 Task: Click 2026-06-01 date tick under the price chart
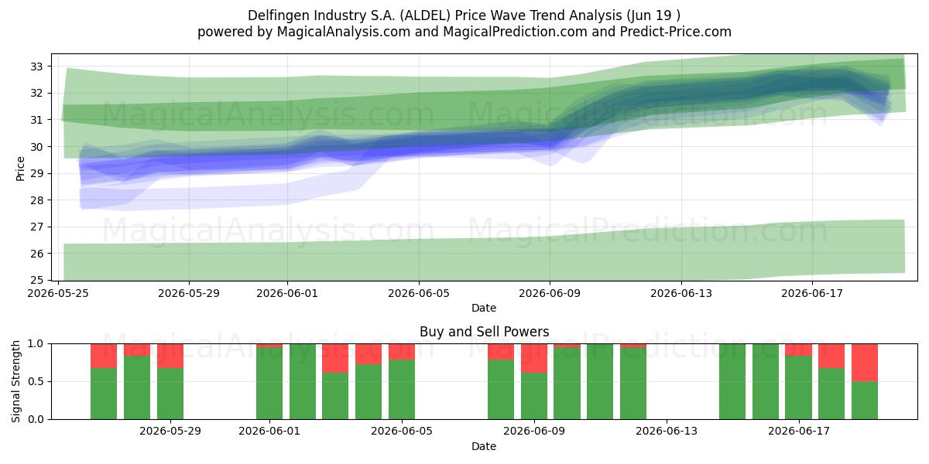click(287, 293)
